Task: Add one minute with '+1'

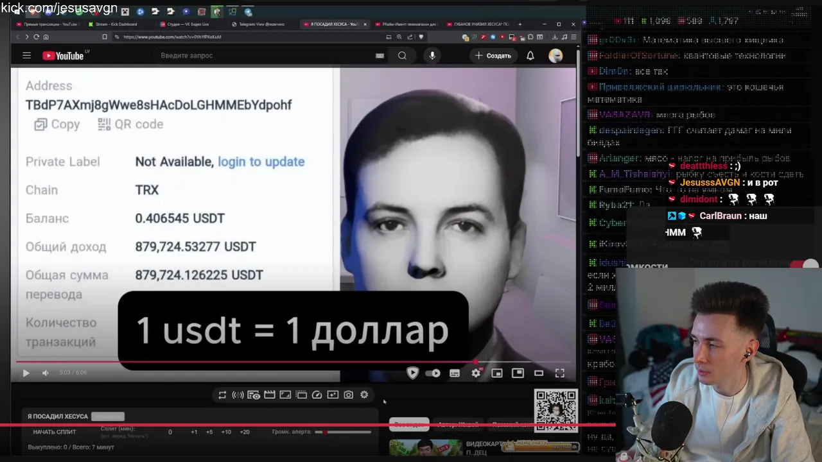Action: tap(194, 432)
